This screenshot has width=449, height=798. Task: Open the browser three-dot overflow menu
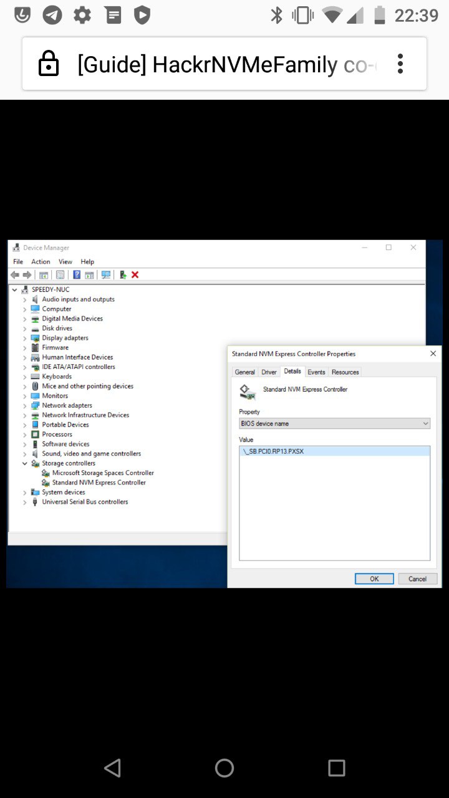pos(400,64)
